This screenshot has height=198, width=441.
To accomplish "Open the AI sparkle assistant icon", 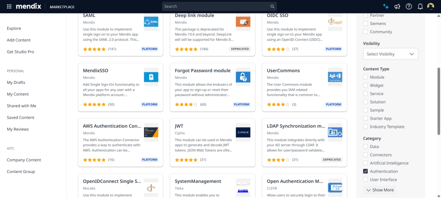I will pos(386,6).
